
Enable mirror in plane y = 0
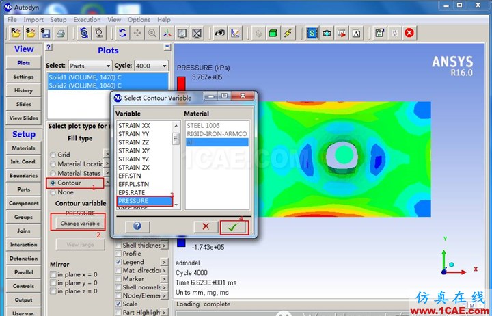coord(53,282)
